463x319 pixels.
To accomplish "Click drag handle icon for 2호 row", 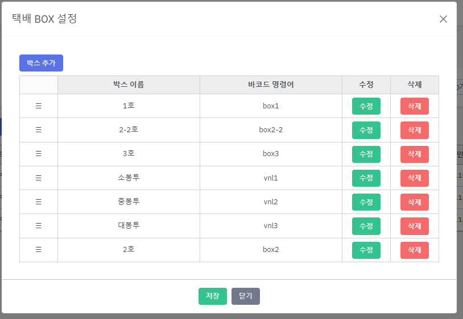I will point(39,250).
